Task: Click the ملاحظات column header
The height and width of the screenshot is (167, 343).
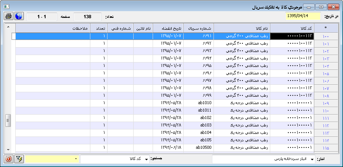Action: tap(53, 29)
